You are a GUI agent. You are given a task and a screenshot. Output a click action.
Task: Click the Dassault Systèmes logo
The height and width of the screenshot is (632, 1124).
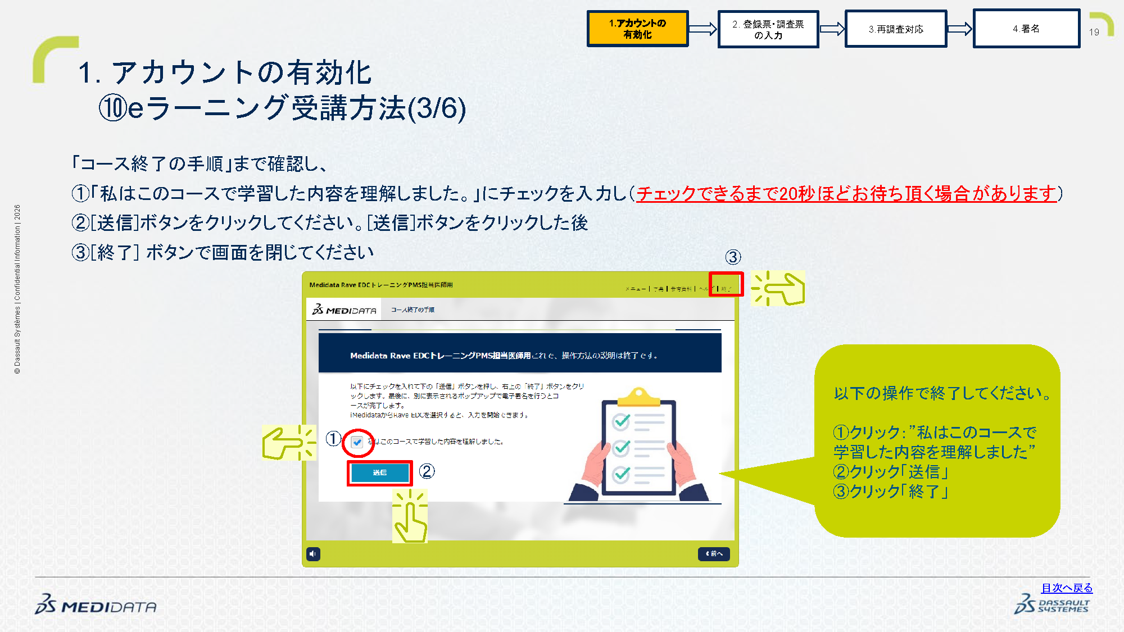(x=1052, y=604)
